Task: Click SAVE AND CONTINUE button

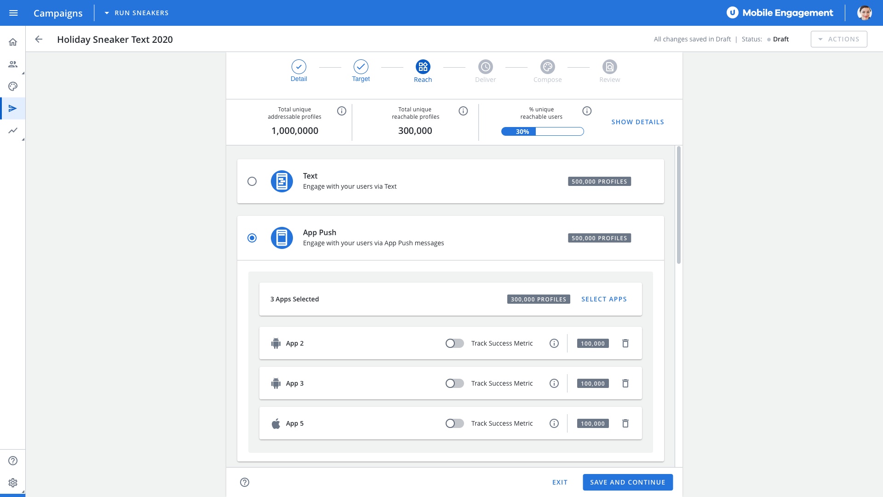Action: [x=628, y=482]
